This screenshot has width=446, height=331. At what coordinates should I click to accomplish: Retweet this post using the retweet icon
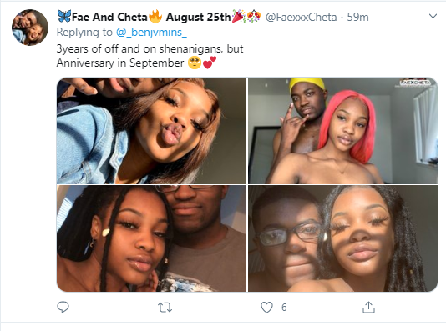(x=165, y=308)
